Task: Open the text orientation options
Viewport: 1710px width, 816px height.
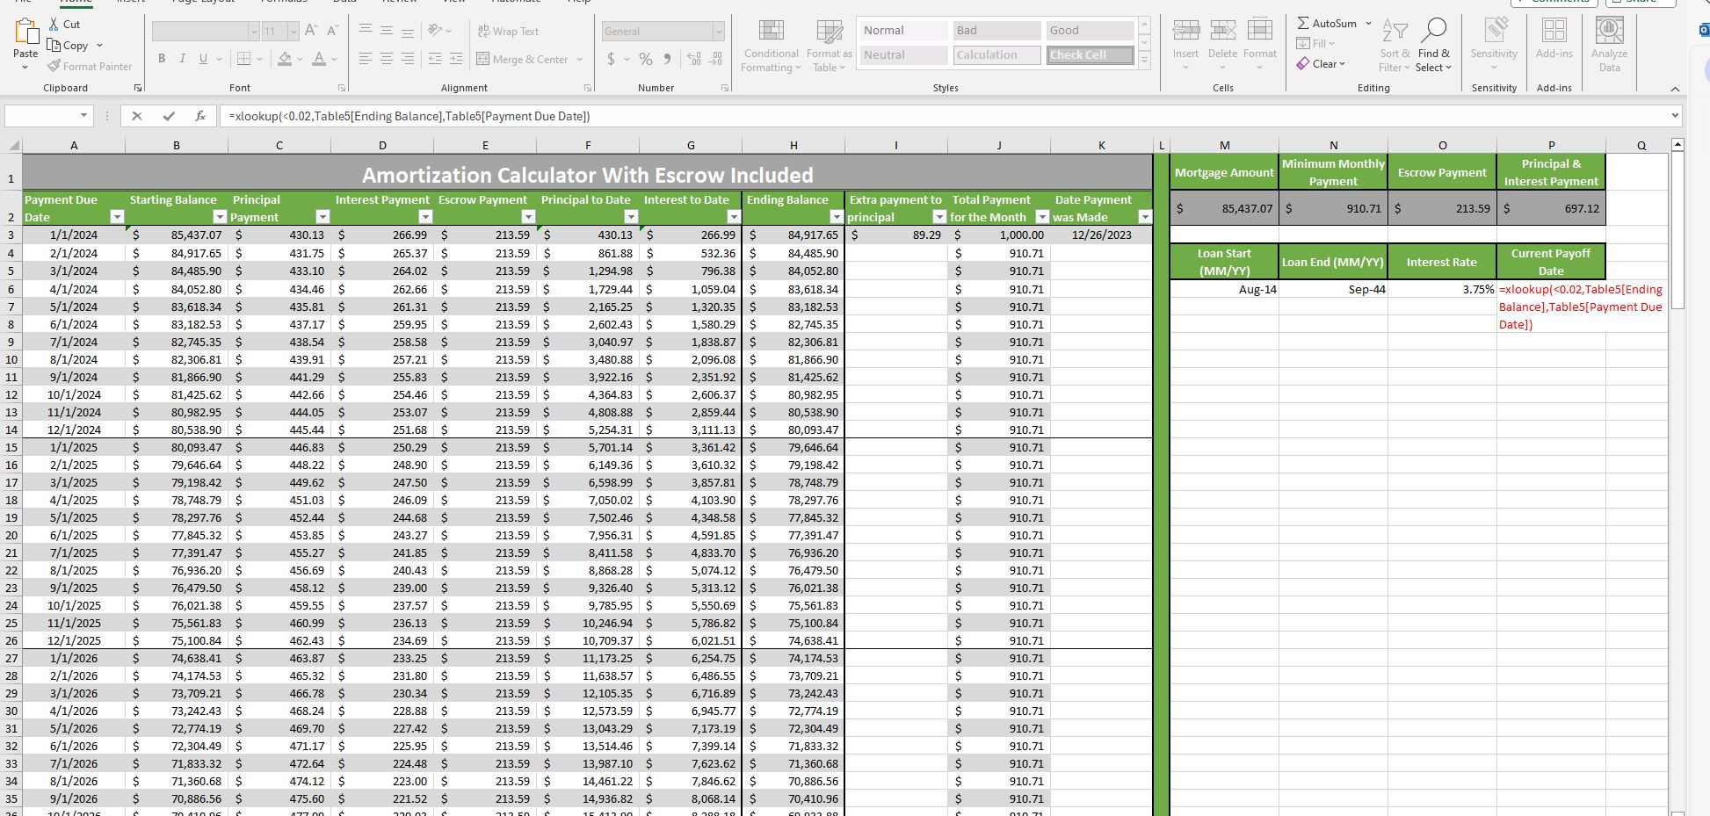Action: [x=436, y=31]
